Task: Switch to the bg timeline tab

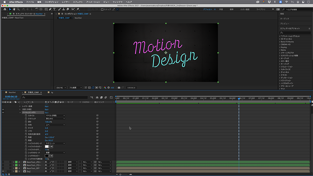Action: click(x=52, y=92)
